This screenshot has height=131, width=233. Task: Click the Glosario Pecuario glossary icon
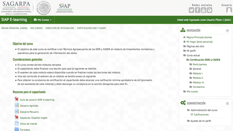click(17, 111)
